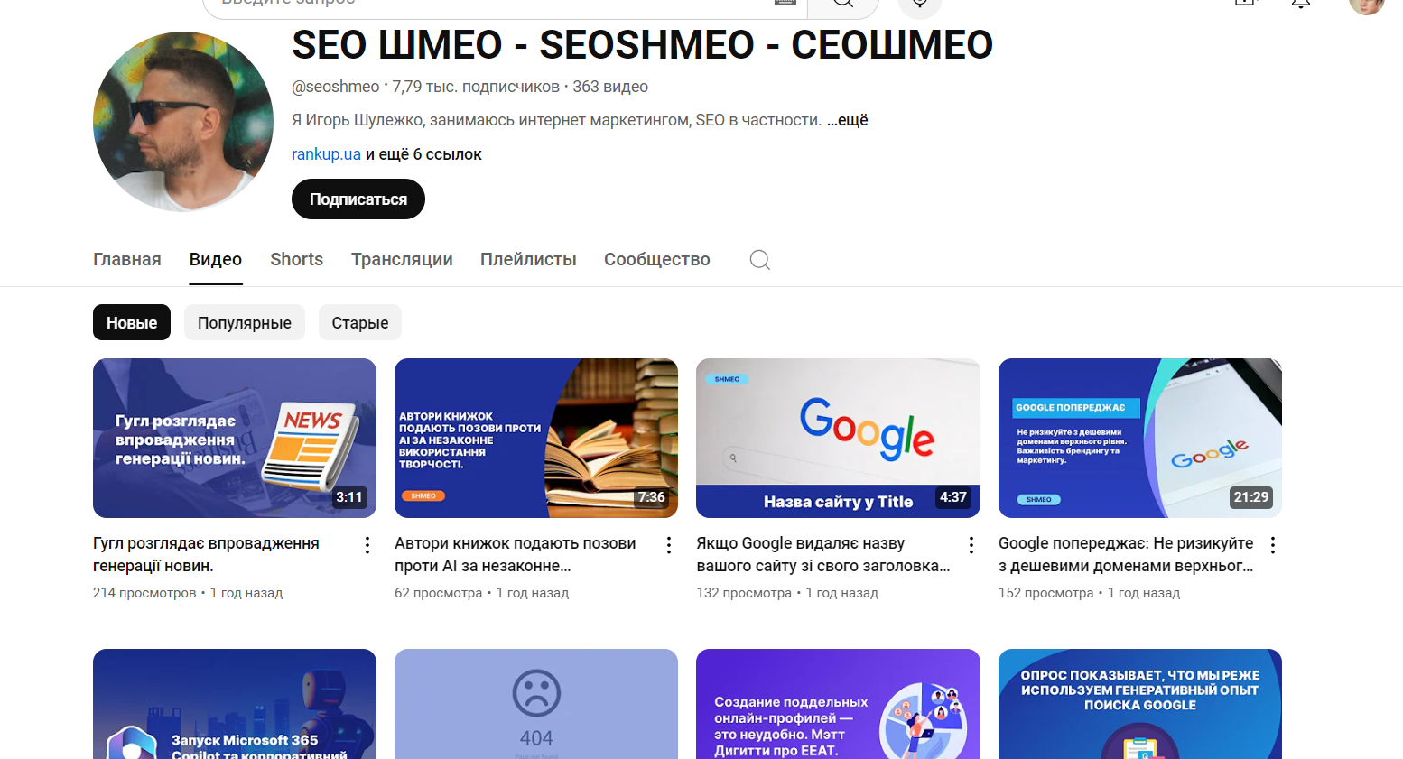Open the Назва сайту у Title video thumbnail
1403x759 pixels.
[x=838, y=438]
